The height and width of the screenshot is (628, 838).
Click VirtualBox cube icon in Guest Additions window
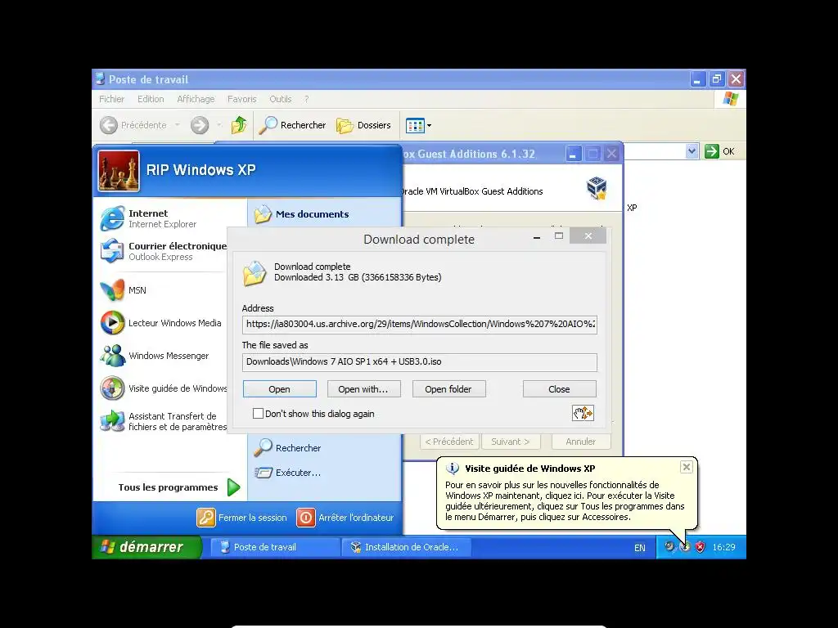point(597,188)
